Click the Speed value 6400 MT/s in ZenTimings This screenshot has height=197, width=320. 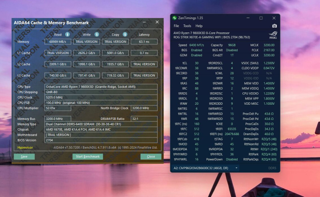pos(196,45)
